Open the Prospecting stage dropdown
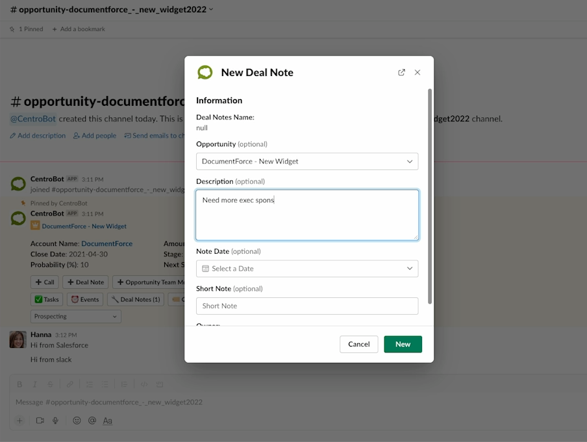 tap(75, 316)
